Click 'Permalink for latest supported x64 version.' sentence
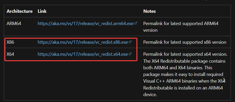235x102 pixels. pyautogui.click(x=185, y=54)
